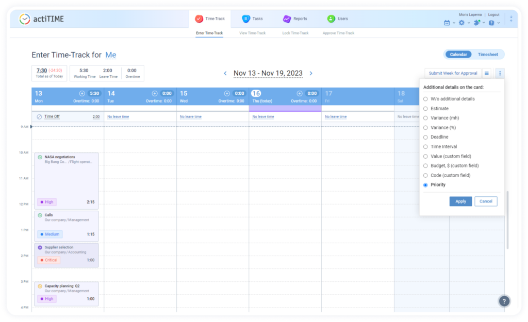This screenshot has width=528, height=322.
Task: Open the Me user selector dropdown
Action: (111, 55)
